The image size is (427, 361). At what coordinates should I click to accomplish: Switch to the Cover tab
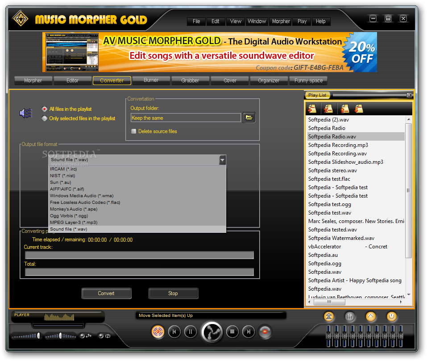(x=230, y=81)
